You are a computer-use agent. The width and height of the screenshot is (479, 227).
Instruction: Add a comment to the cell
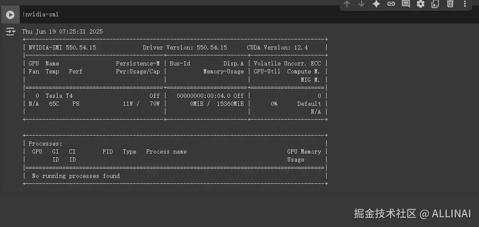tap(406, 4)
